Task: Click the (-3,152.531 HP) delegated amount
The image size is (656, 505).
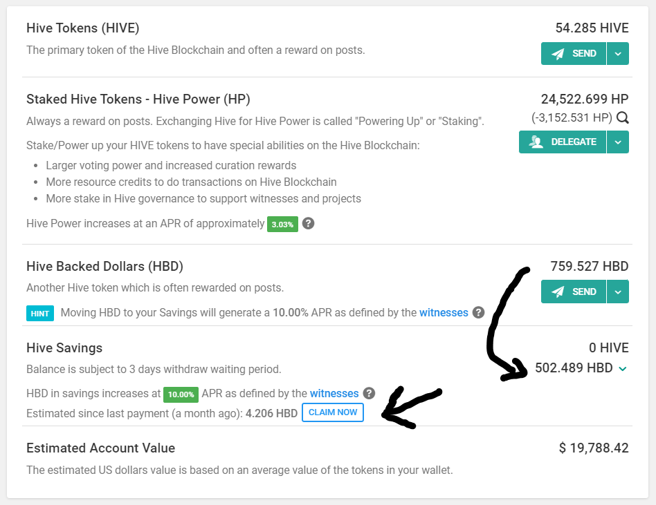Action: (x=572, y=118)
